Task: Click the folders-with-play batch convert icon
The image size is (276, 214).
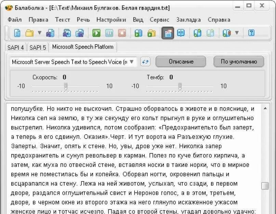Action: tap(152, 33)
